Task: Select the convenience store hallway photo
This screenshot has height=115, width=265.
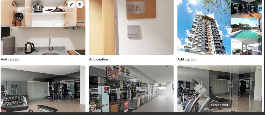Action: coord(131,89)
